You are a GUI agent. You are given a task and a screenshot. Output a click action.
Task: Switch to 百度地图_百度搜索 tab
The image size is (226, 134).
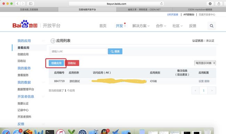[x=29, y=9]
